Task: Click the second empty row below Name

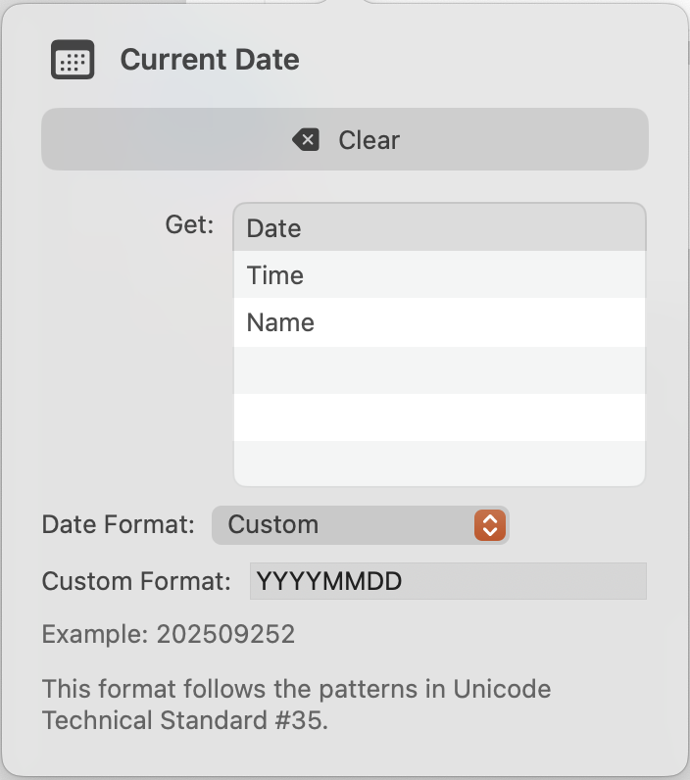Action: point(439,417)
